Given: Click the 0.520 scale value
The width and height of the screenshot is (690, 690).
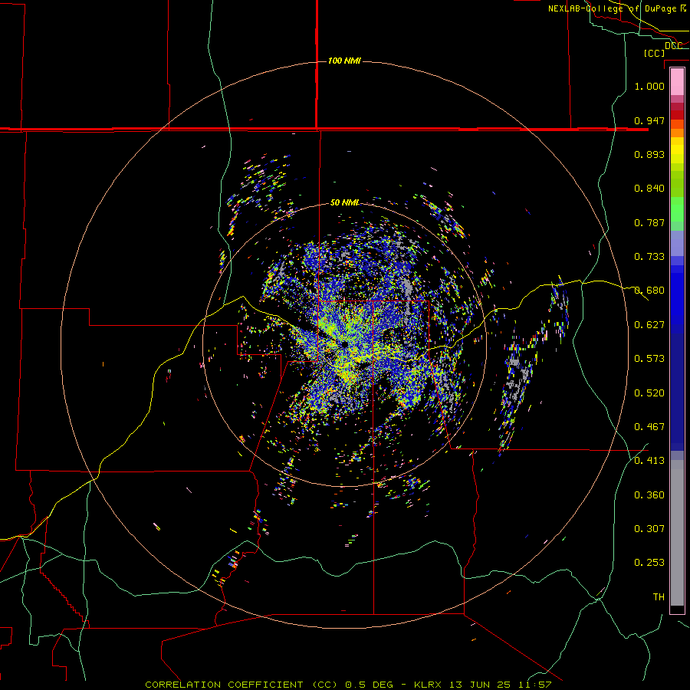Looking at the screenshot, I should 649,393.
